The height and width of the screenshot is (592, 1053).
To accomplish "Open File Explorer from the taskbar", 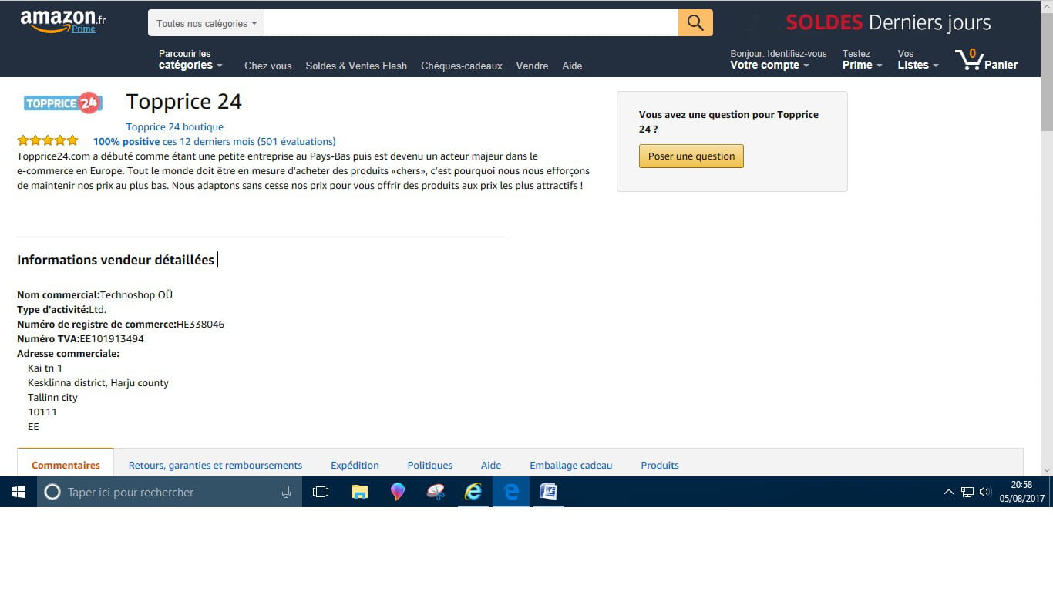I will click(359, 492).
